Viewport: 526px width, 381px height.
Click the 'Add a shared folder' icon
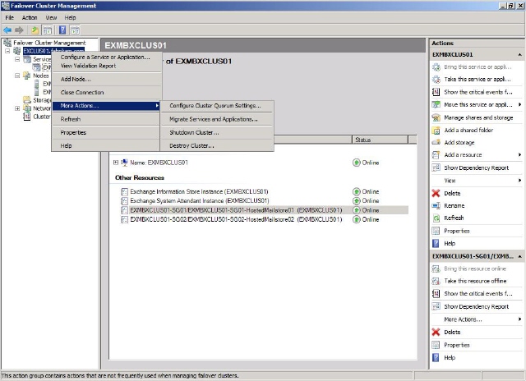(436, 130)
